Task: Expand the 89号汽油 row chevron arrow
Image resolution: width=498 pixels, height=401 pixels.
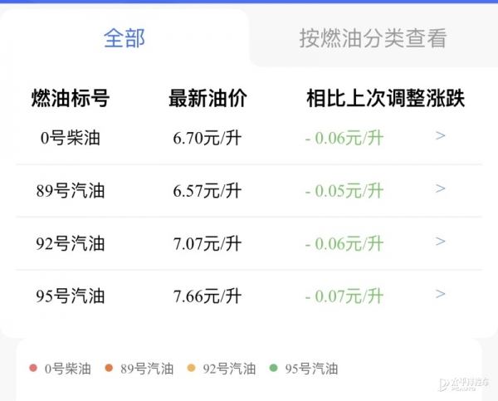Action: [x=440, y=189]
